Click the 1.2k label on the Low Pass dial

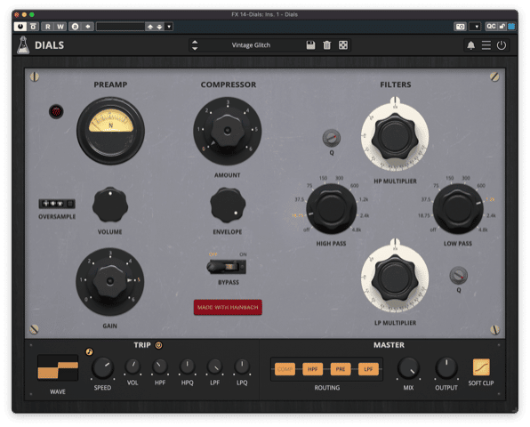(490, 199)
